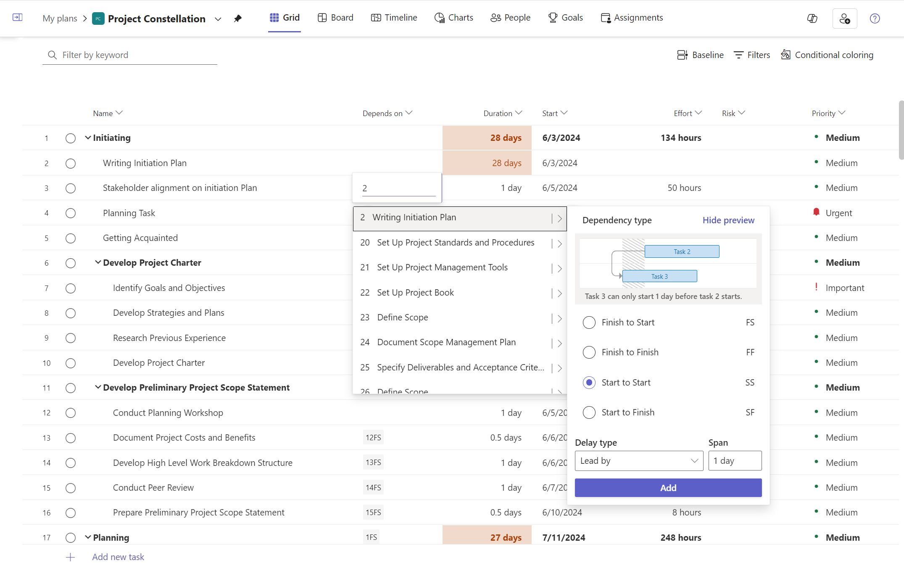Click the share plan people icon
Viewport: 904px width, 563px height.
(x=844, y=19)
